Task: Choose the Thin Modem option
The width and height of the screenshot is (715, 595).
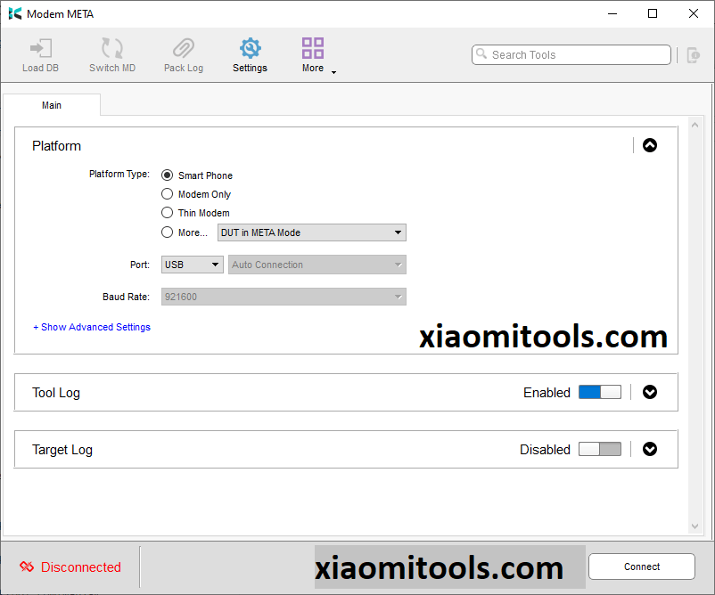Action: pos(167,213)
